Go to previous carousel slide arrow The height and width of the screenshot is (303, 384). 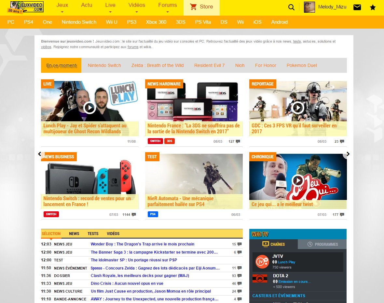coord(40,154)
